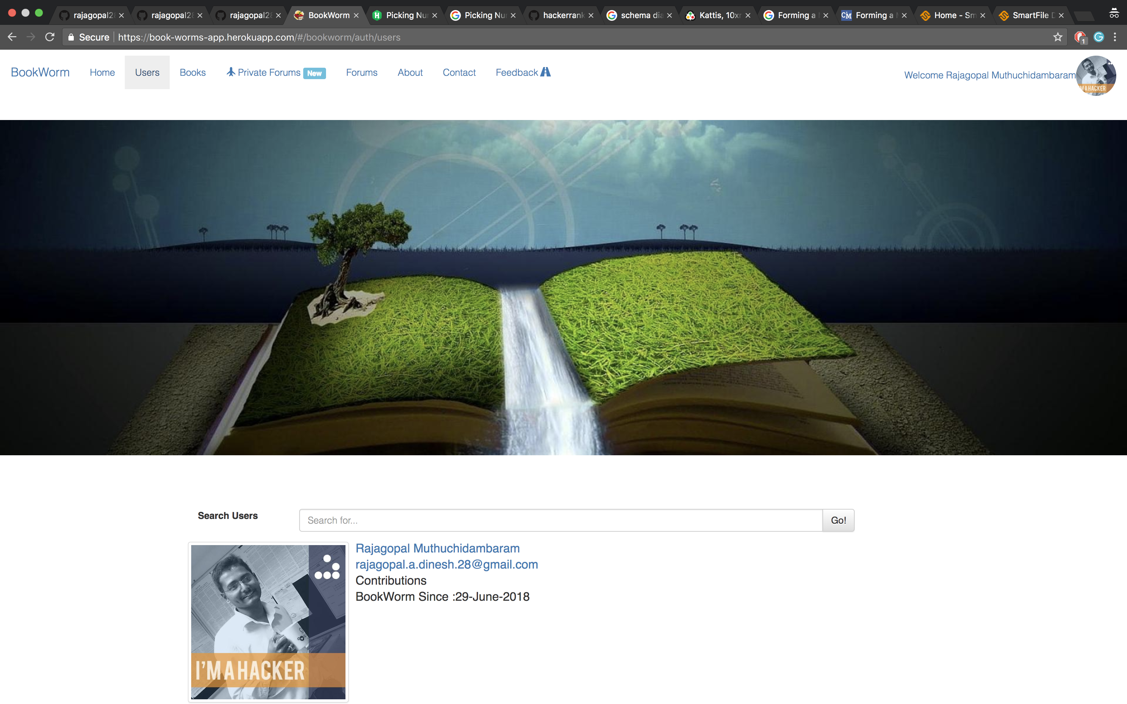Open the Private Forums nav link
This screenshot has height=704, width=1127.
pyautogui.click(x=269, y=73)
